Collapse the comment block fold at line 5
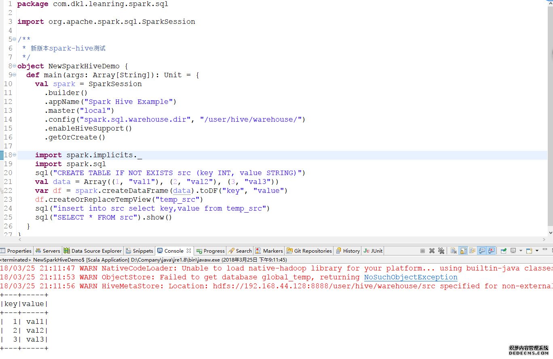This screenshot has height=359, width=553. [x=15, y=40]
